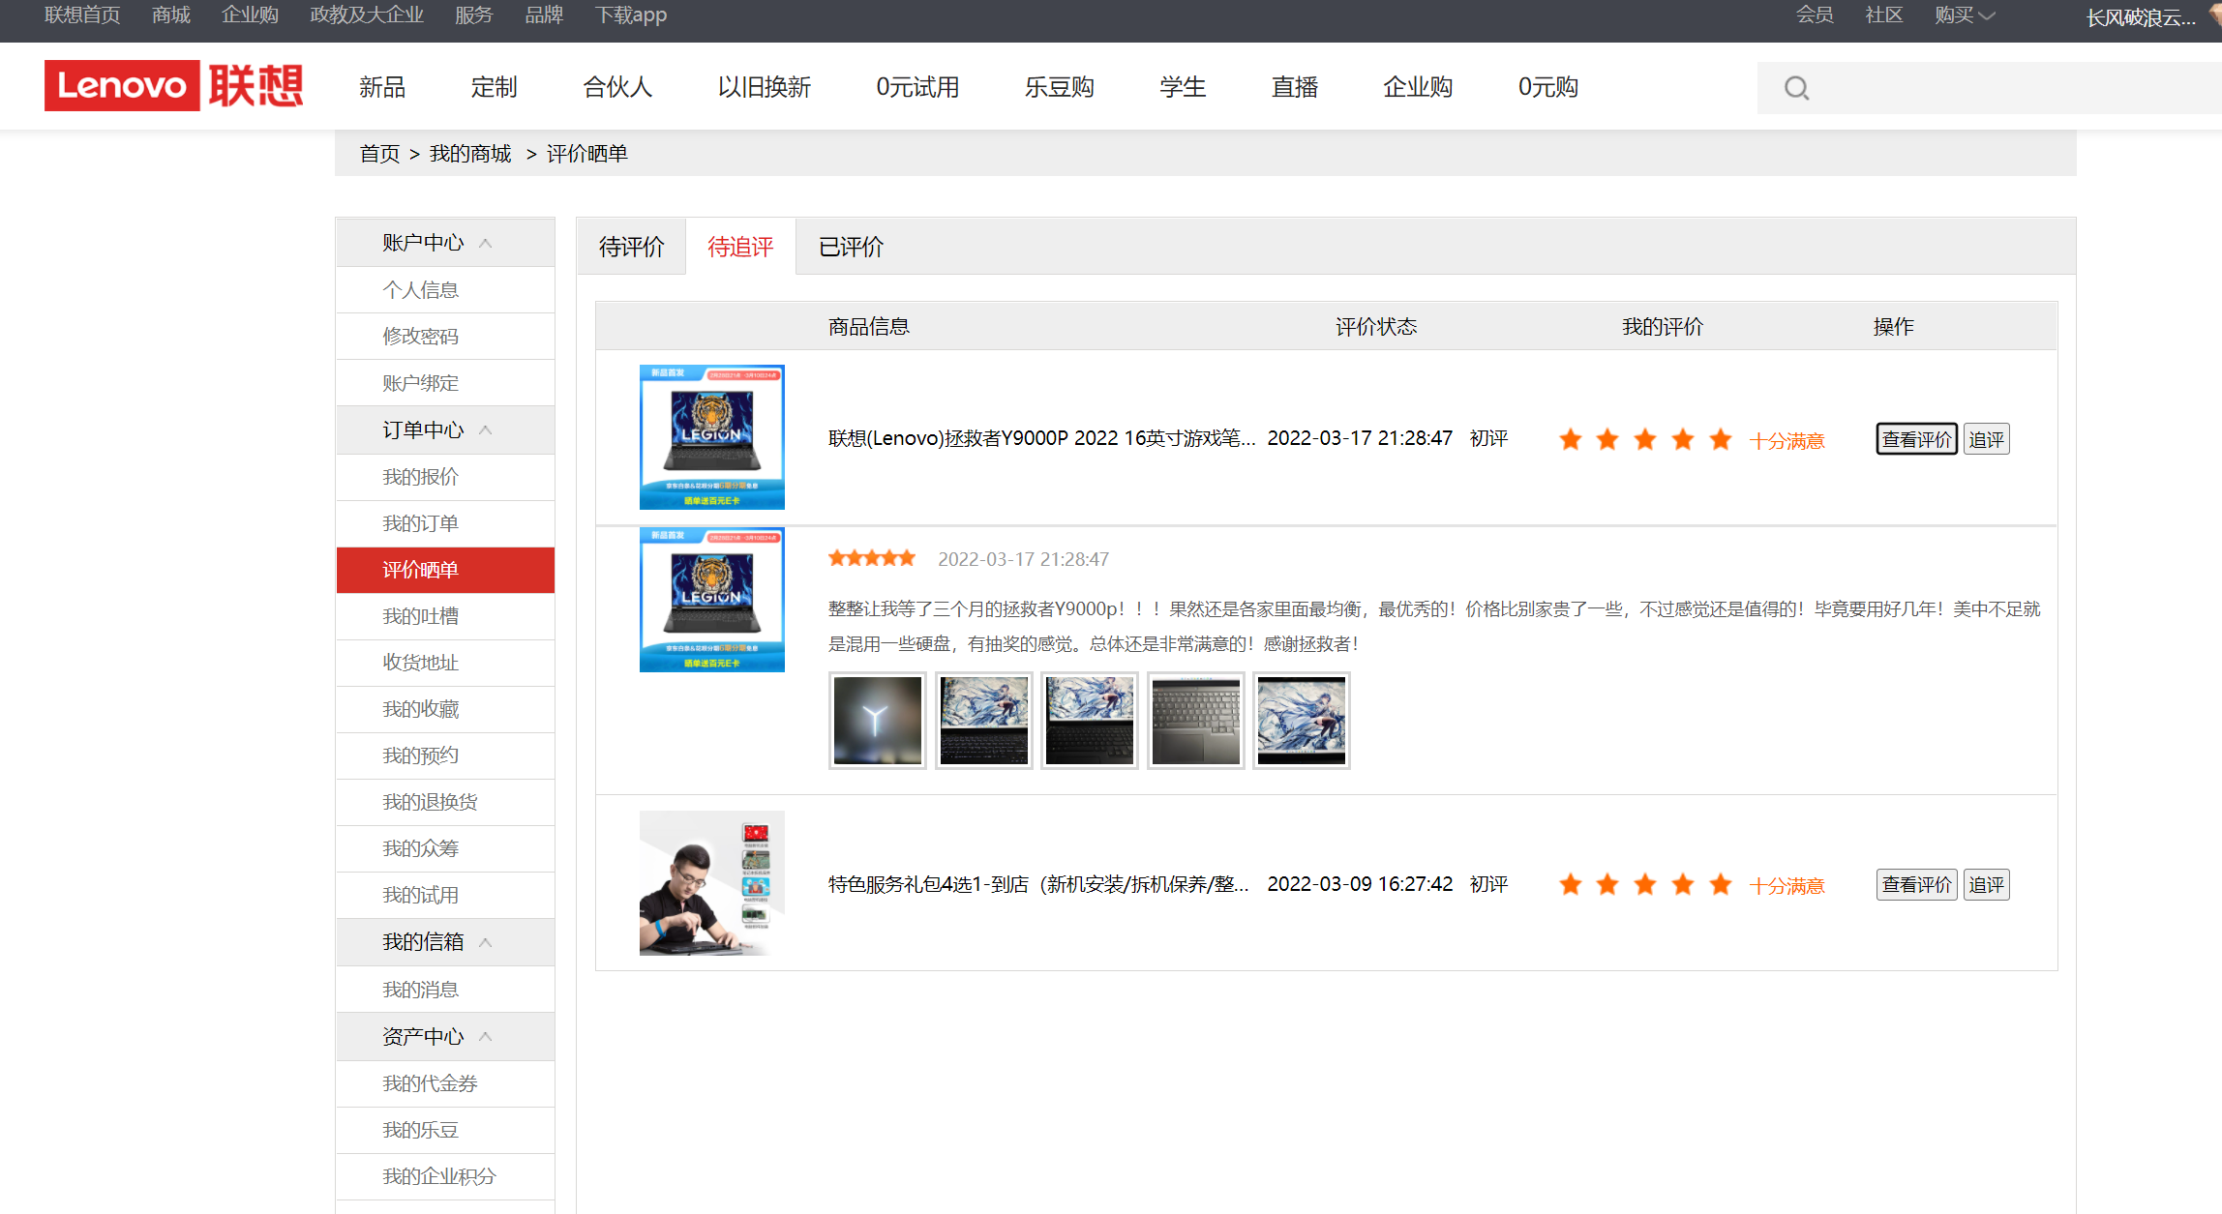Open 下载app in top bar
The image size is (2222, 1214).
[x=630, y=15]
